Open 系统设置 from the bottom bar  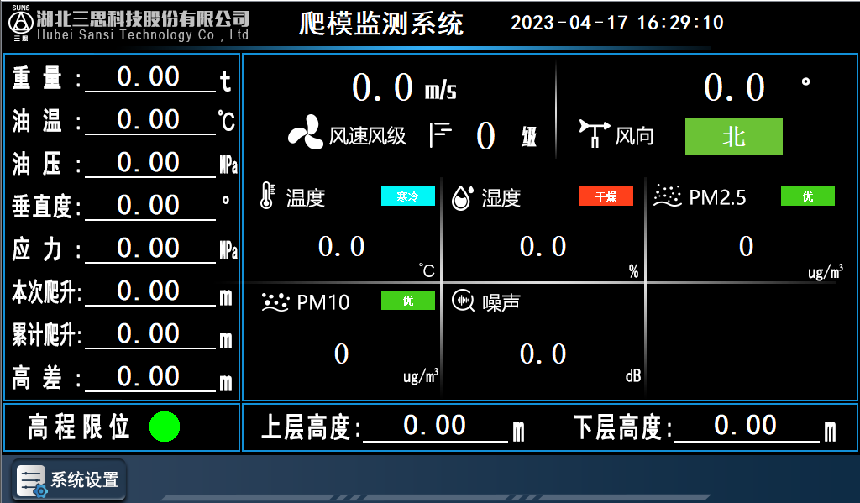67,480
